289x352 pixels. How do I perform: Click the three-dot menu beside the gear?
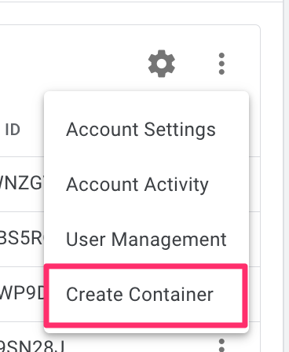pos(221,64)
